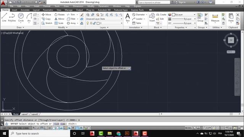The image size is (244, 137).
Task: Select the Mirror command
Action: tap(59, 19)
